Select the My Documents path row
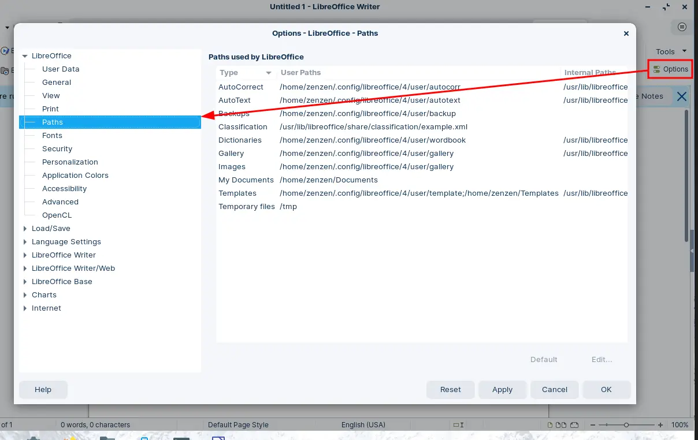 (422, 180)
